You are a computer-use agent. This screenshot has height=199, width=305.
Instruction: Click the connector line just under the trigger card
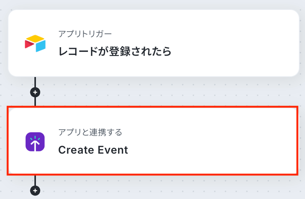[x=35, y=82]
